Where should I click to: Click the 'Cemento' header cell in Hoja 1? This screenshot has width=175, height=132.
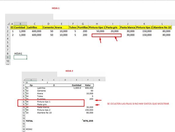coord(48,27)
